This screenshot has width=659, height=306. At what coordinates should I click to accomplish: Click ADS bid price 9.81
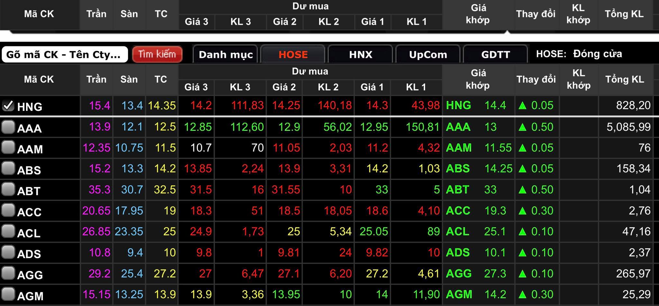289,252
